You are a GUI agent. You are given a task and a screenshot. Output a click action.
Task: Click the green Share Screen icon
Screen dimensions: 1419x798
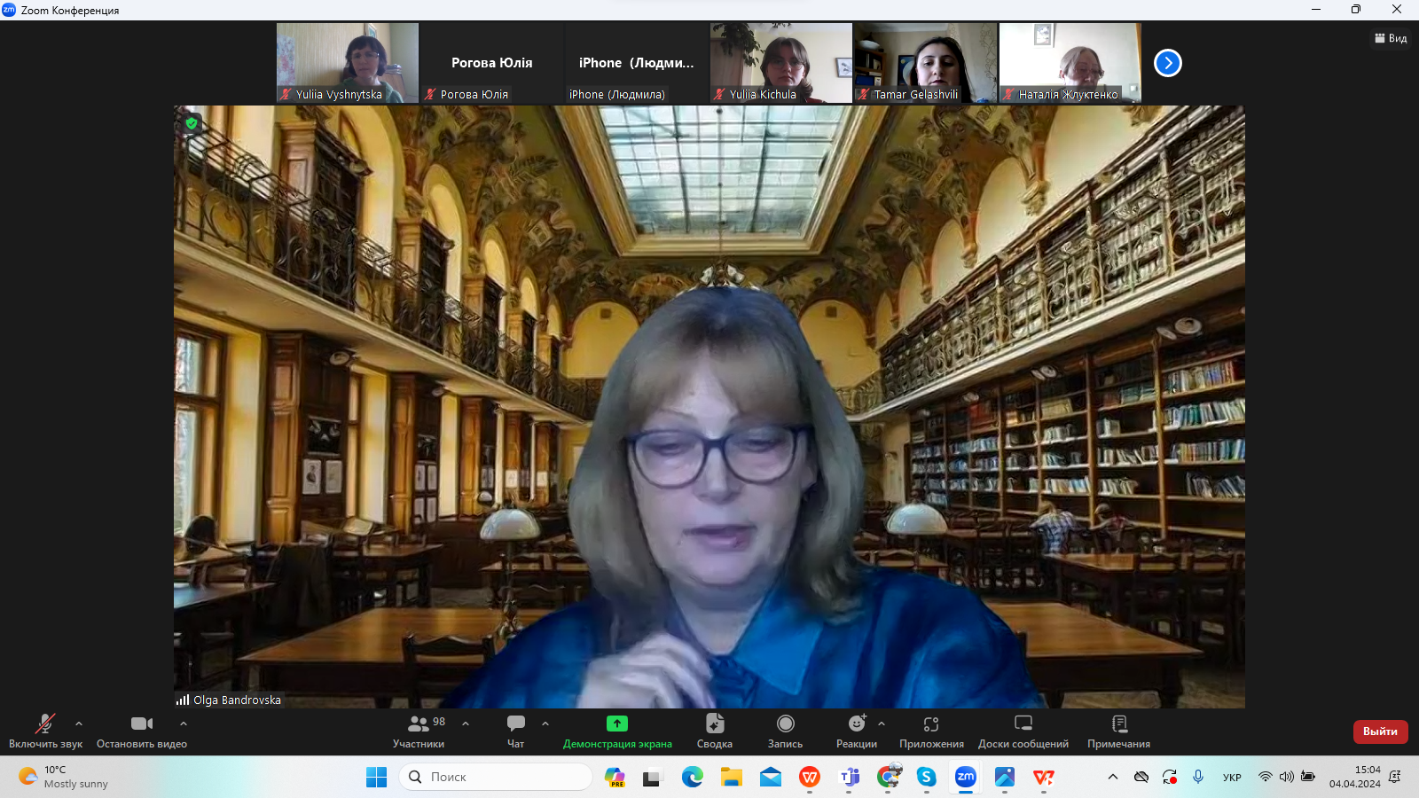click(617, 724)
